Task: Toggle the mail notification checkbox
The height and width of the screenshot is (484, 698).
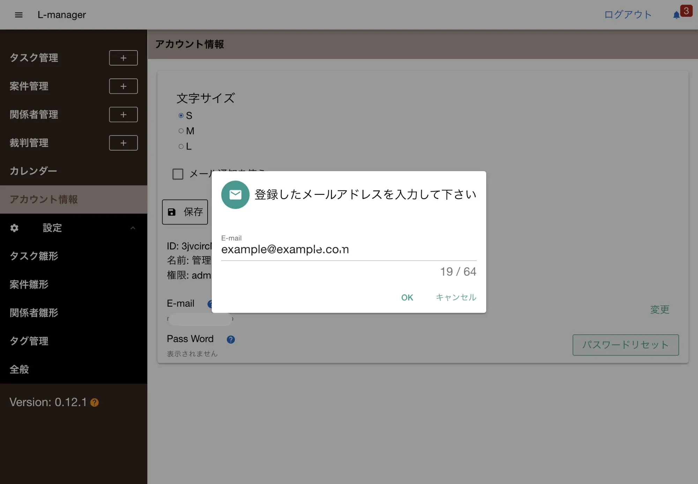Action: pyautogui.click(x=178, y=174)
